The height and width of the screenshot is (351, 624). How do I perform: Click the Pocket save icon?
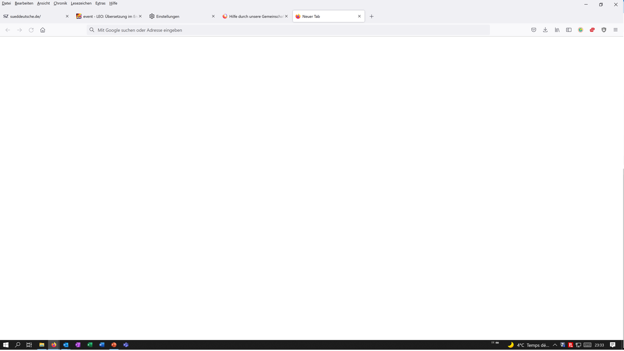[534, 30]
